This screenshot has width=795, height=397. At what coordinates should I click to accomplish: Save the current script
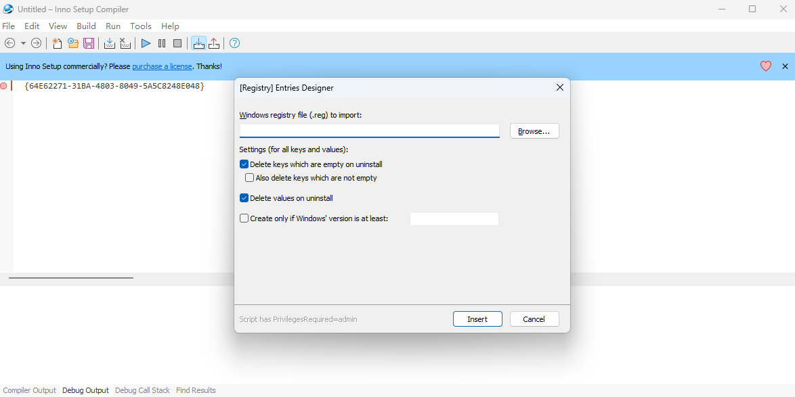(x=89, y=43)
